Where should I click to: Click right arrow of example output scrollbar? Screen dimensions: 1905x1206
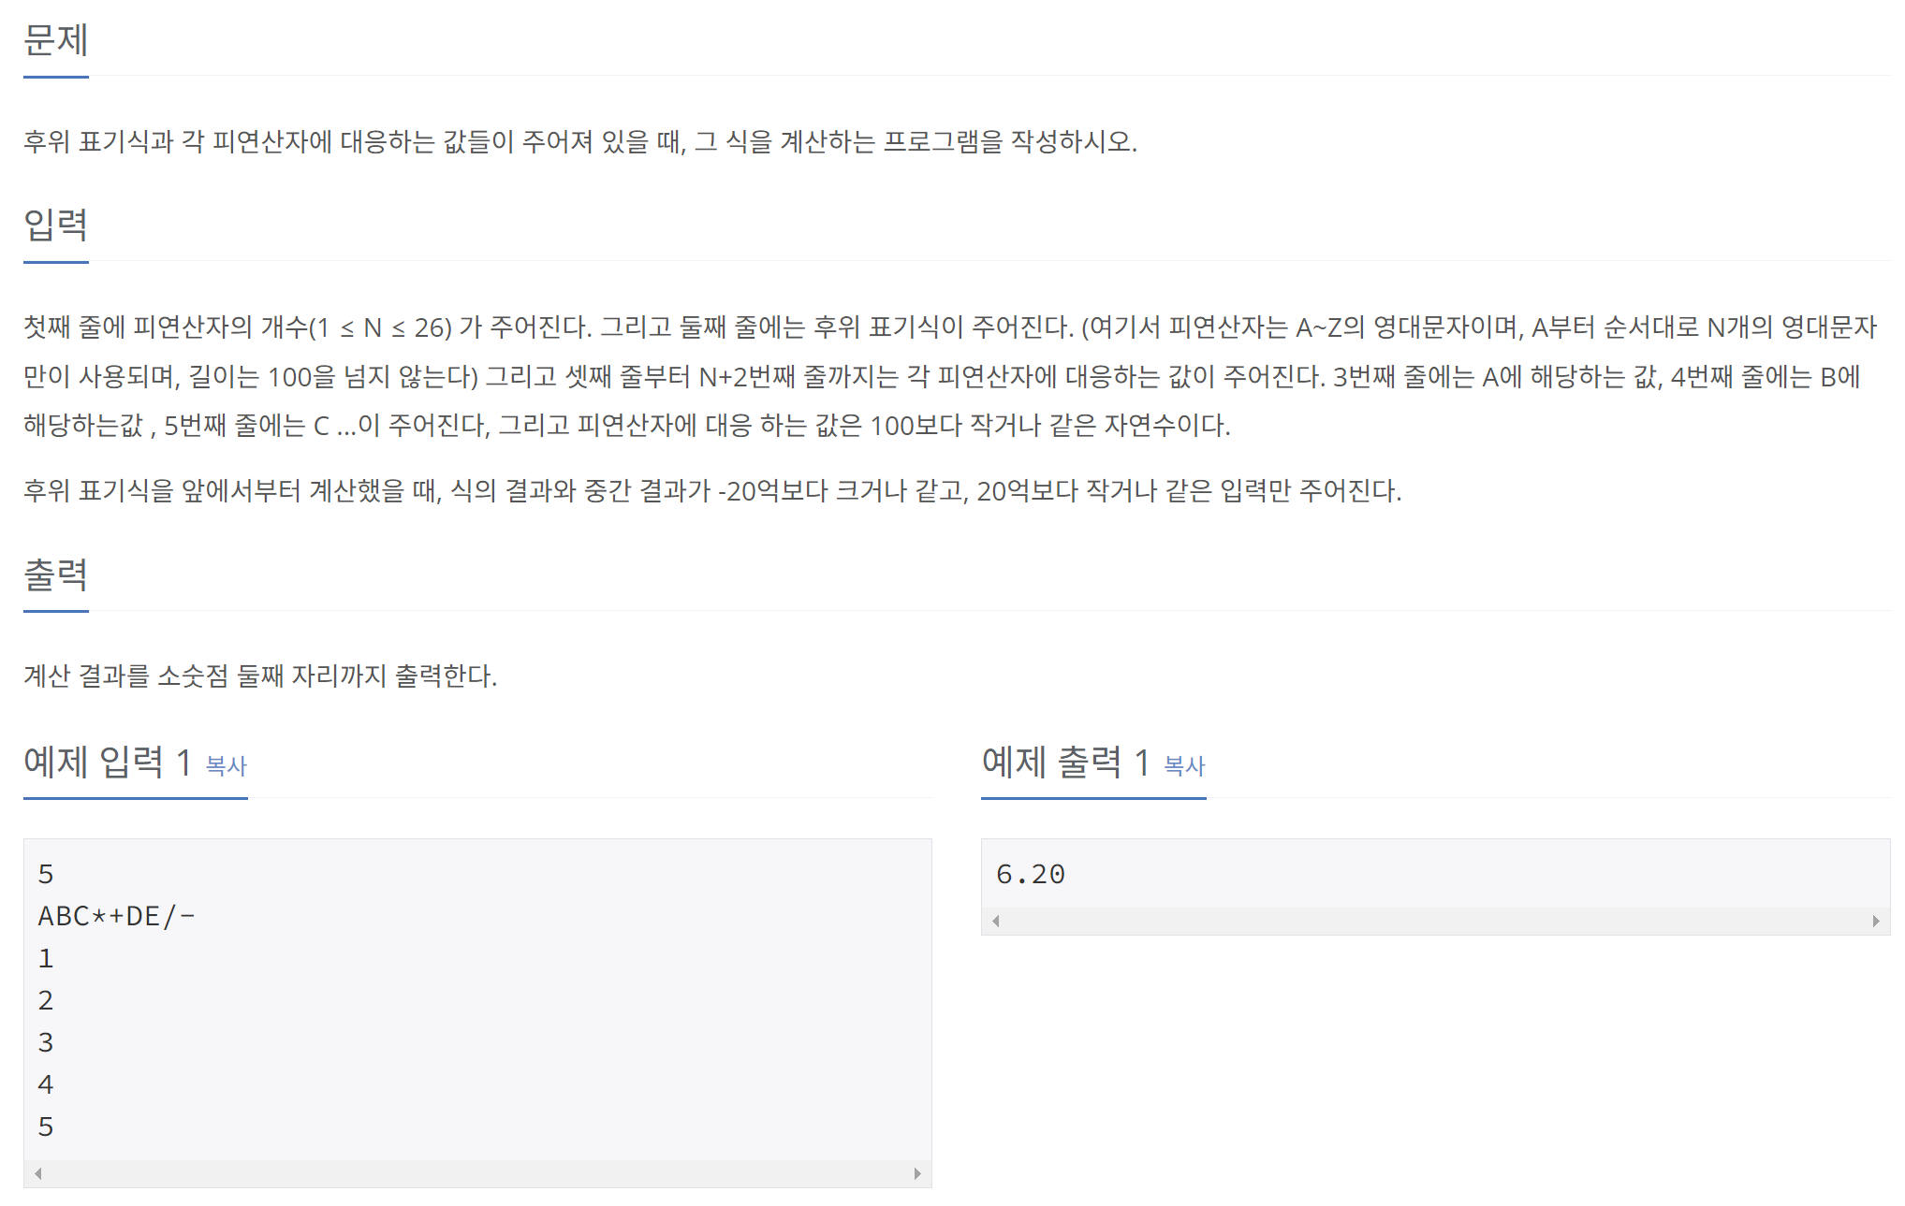coord(1876,921)
